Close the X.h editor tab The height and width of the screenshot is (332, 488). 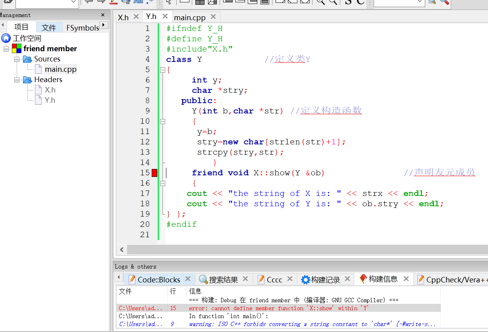136,17
